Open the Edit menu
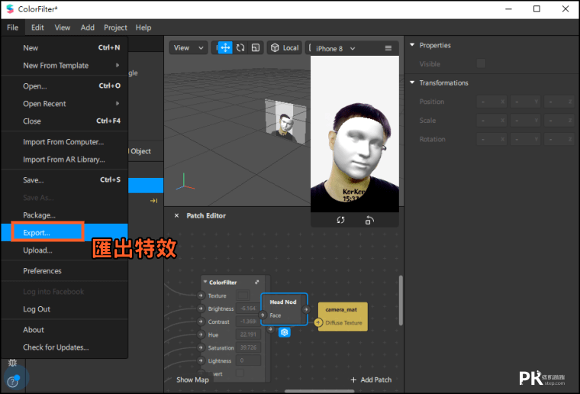Viewport: 580px width, 394px height. tap(37, 27)
